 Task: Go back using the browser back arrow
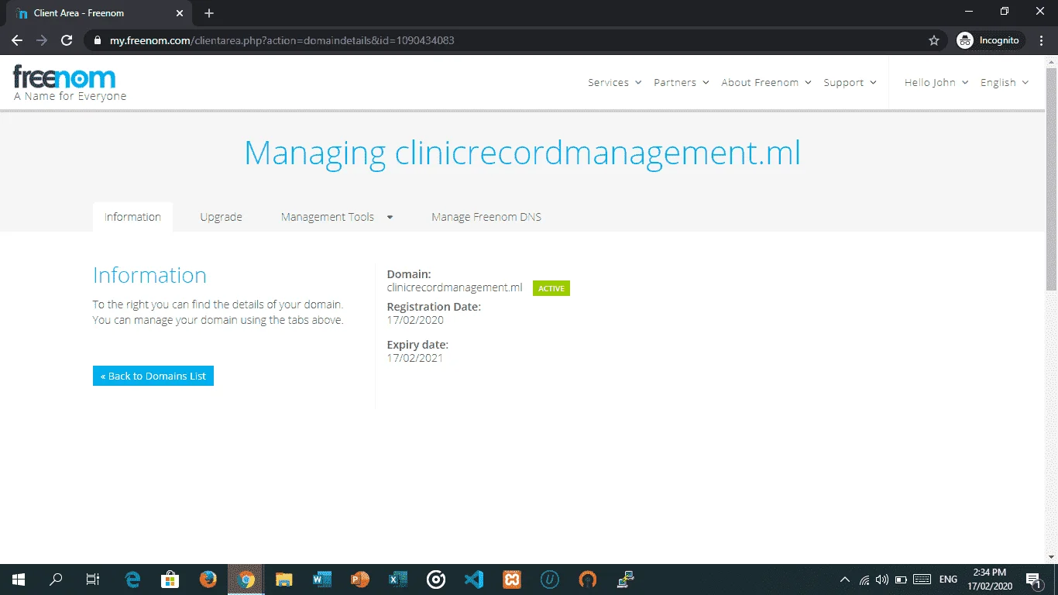17,40
